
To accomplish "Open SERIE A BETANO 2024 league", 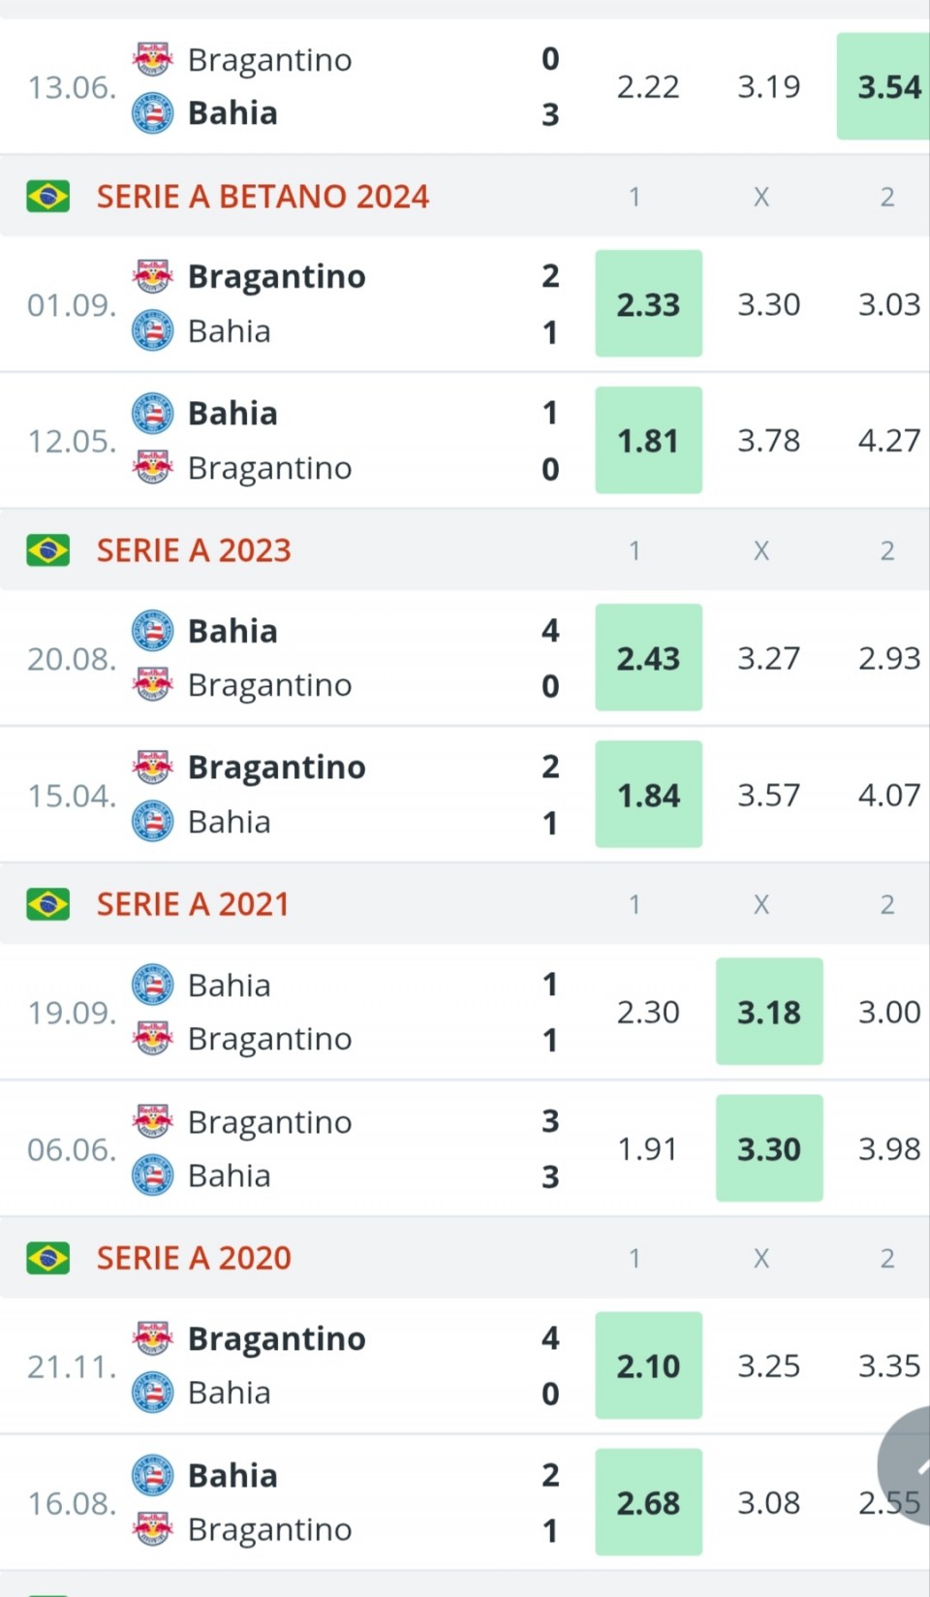I will 263,197.
